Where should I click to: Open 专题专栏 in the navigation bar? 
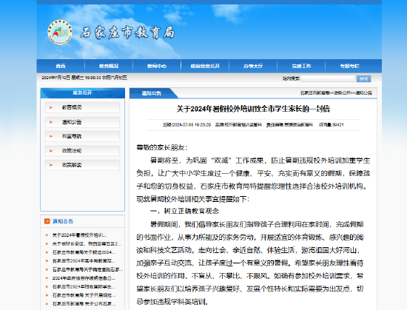349,66
